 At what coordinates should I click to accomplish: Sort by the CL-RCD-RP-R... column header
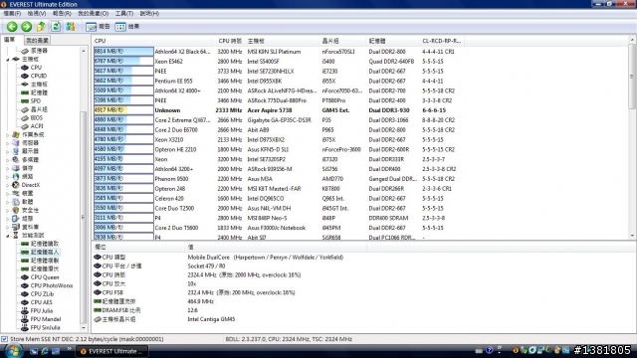[x=441, y=41]
